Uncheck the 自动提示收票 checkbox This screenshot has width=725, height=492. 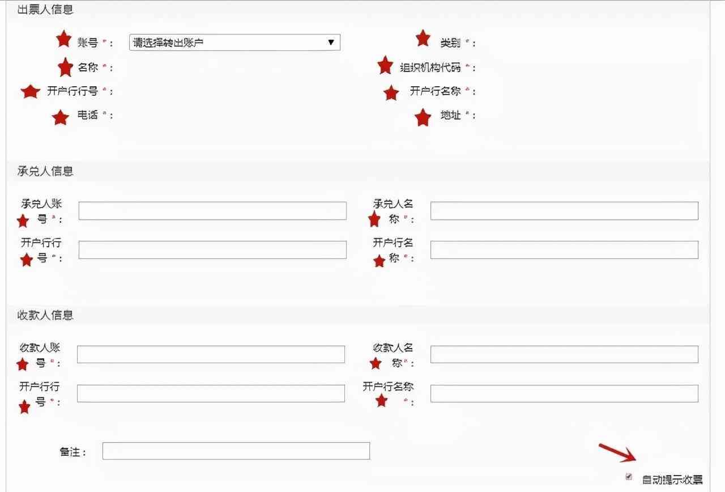pyautogui.click(x=629, y=476)
